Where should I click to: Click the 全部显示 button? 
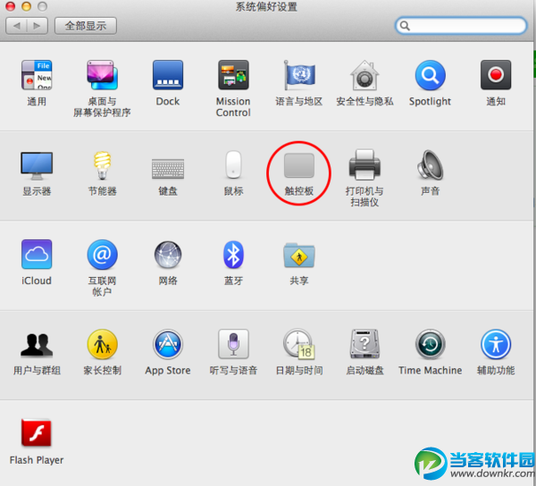pyautogui.click(x=86, y=26)
